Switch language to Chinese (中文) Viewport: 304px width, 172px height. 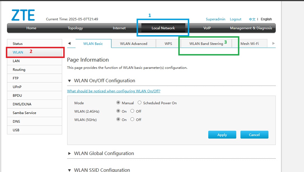(252, 19)
